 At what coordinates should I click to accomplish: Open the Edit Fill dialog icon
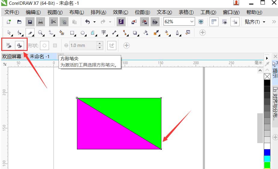click(188, 32)
